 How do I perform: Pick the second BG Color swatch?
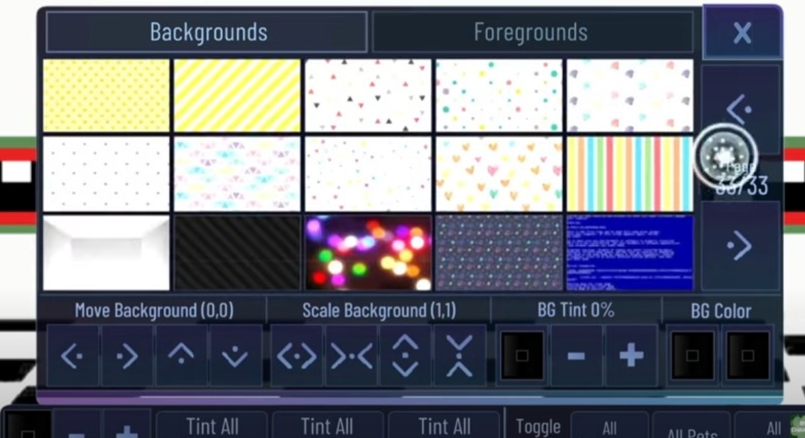[x=747, y=356]
